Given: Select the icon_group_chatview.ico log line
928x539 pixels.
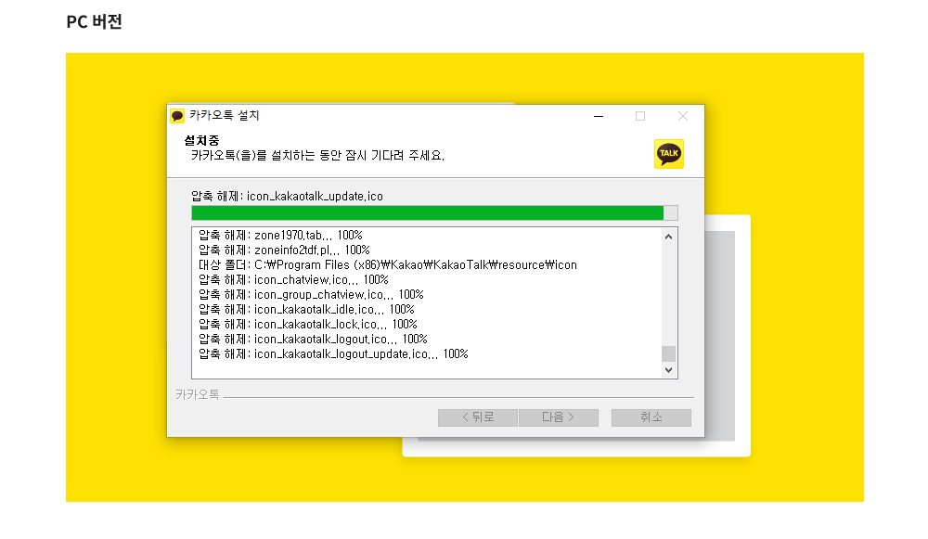Looking at the screenshot, I should 311,295.
